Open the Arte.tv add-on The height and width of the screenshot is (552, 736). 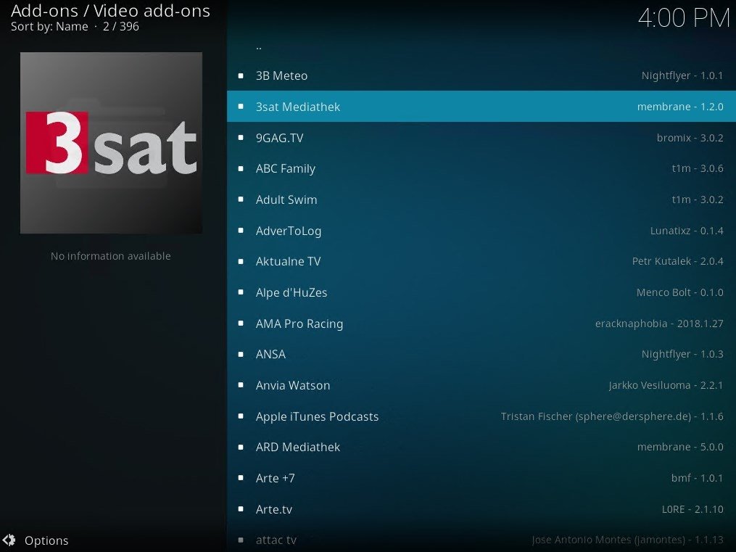481,509
